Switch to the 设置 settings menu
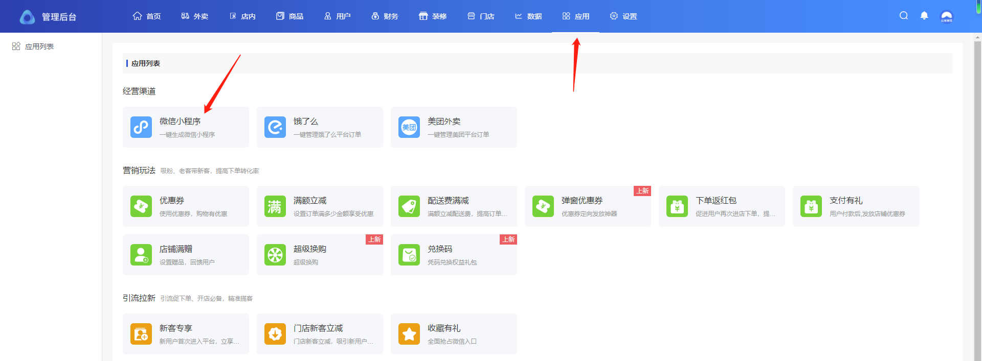 [623, 16]
